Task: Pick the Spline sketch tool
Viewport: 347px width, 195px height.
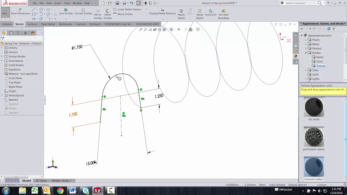Action: 48,9
